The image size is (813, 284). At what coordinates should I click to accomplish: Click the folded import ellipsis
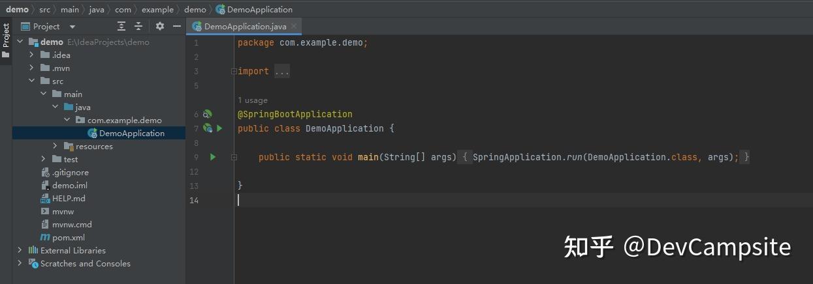coord(281,72)
